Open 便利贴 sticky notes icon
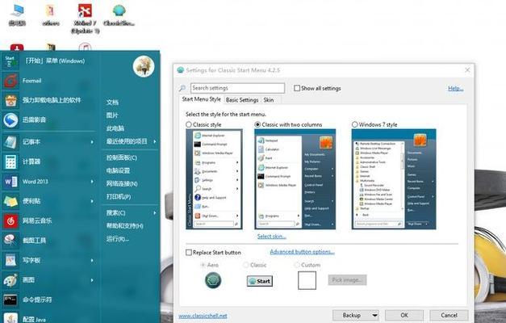Viewport: 506px width, 323px height. click(x=10, y=201)
